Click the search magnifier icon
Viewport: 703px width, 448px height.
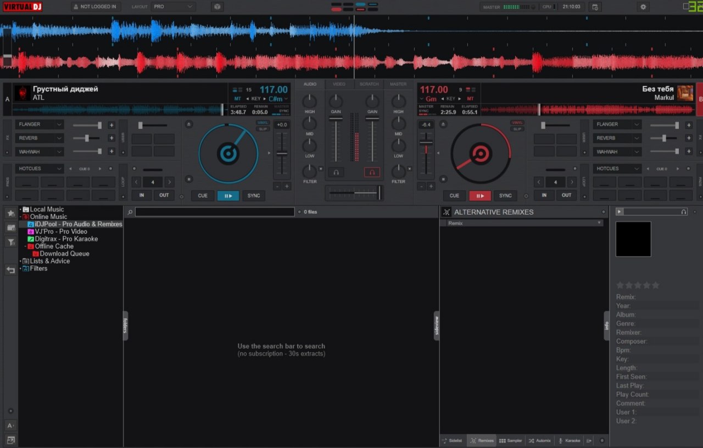point(130,212)
